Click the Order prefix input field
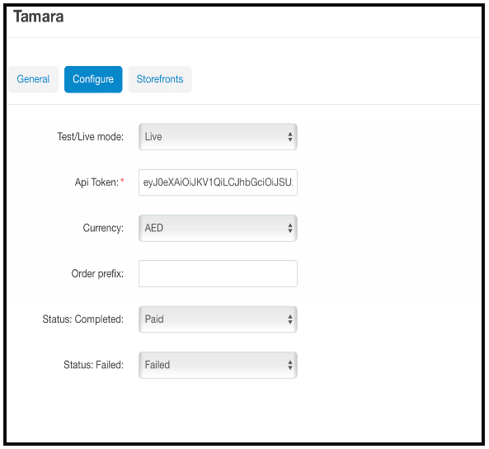 tap(218, 273)
